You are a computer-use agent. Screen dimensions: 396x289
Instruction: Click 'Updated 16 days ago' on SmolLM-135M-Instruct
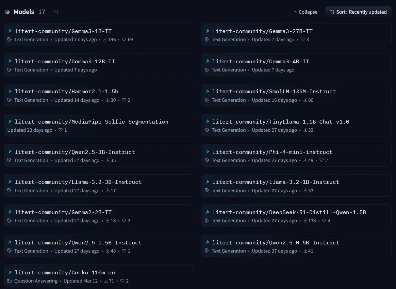click(x=274, y=100)
